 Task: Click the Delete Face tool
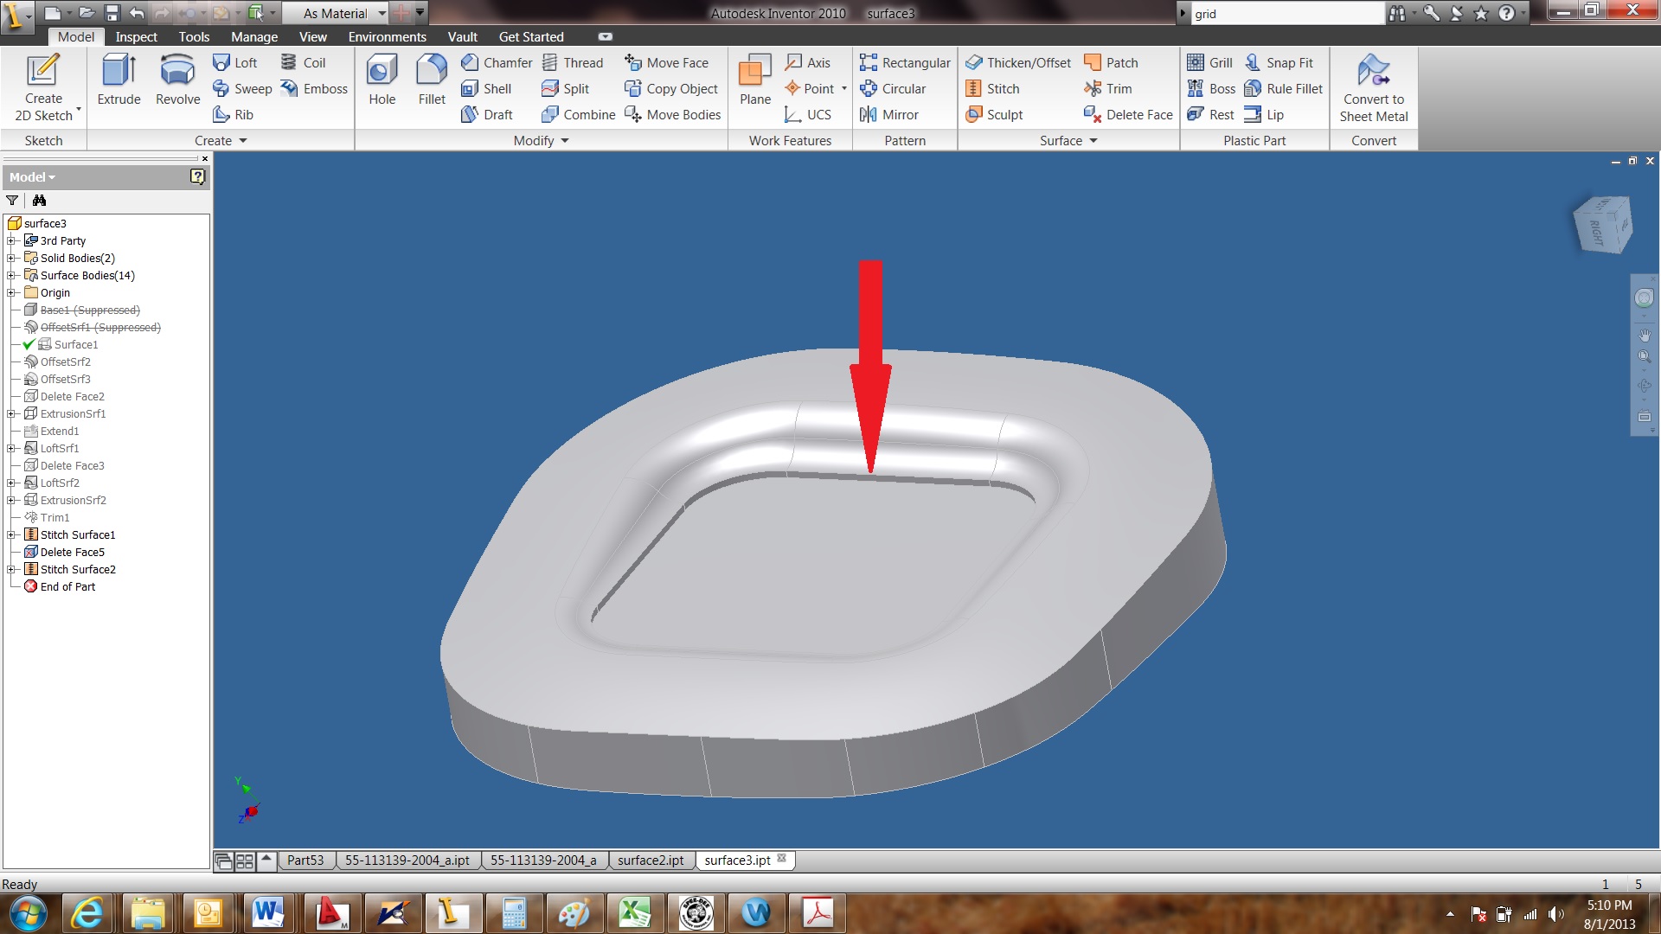pos(1128,114)
